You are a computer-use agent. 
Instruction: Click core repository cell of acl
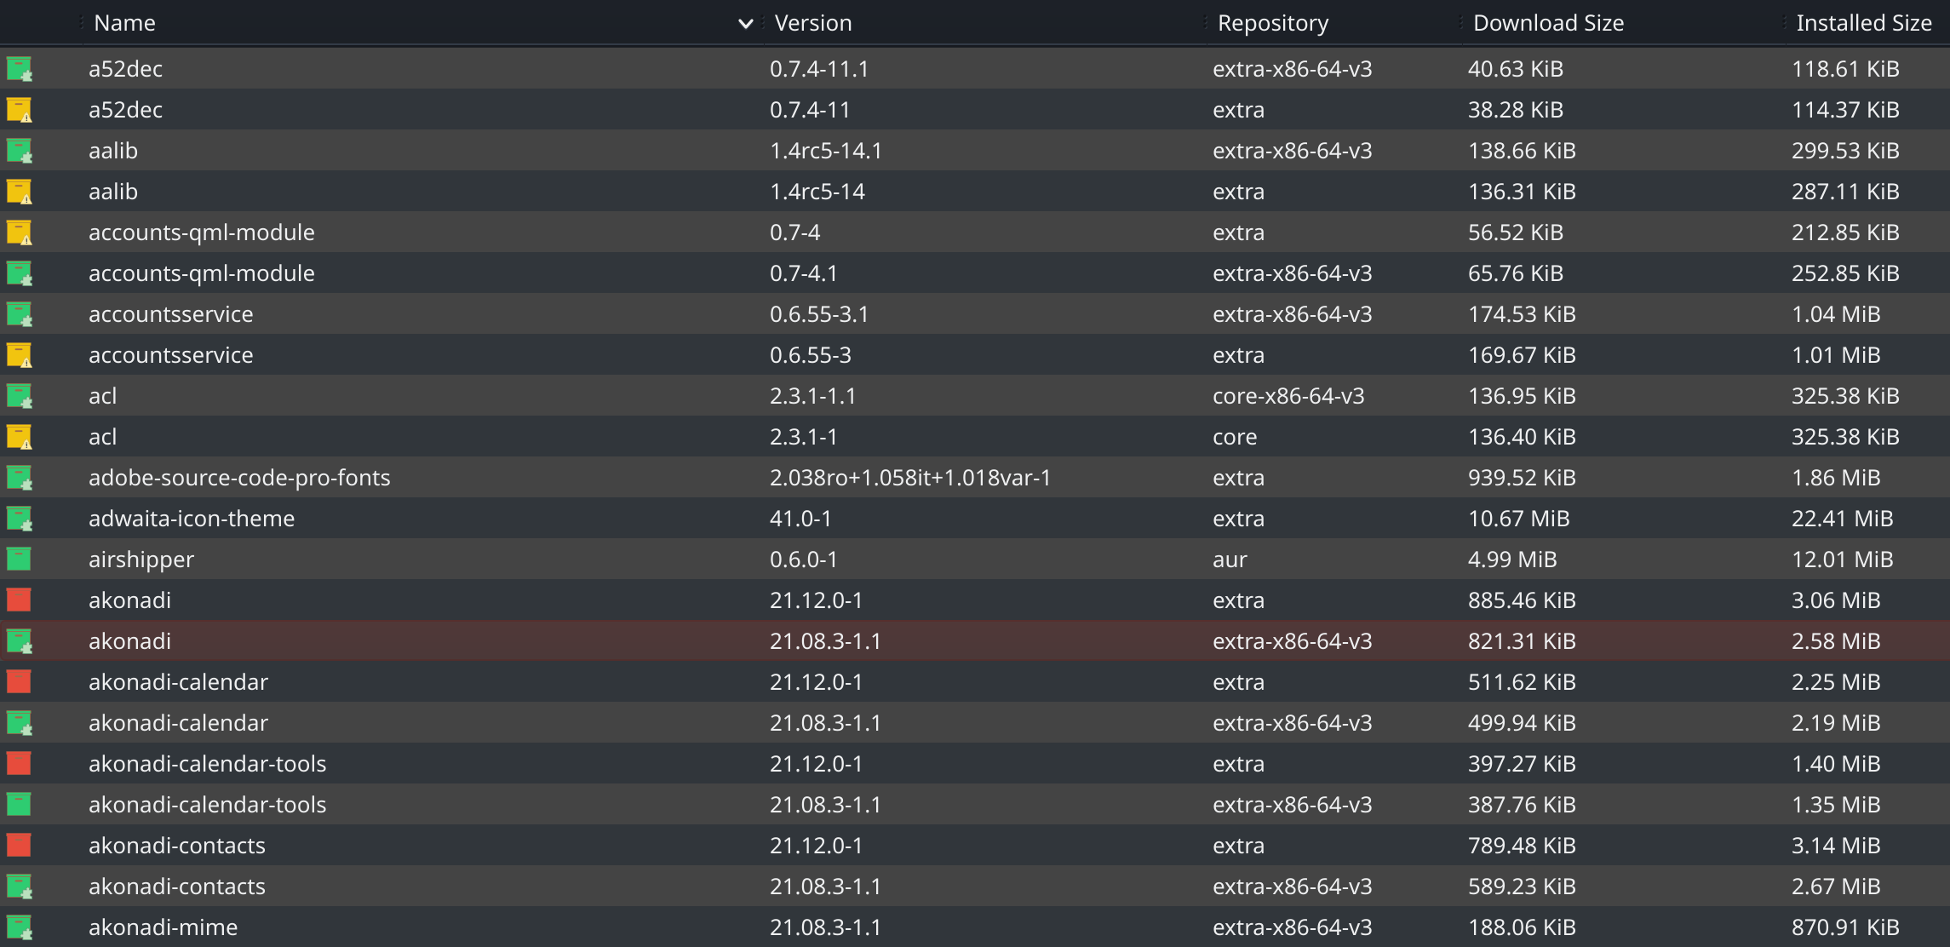1235,437
